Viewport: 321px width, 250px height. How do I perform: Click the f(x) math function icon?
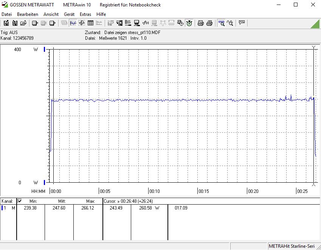(145, 23)
